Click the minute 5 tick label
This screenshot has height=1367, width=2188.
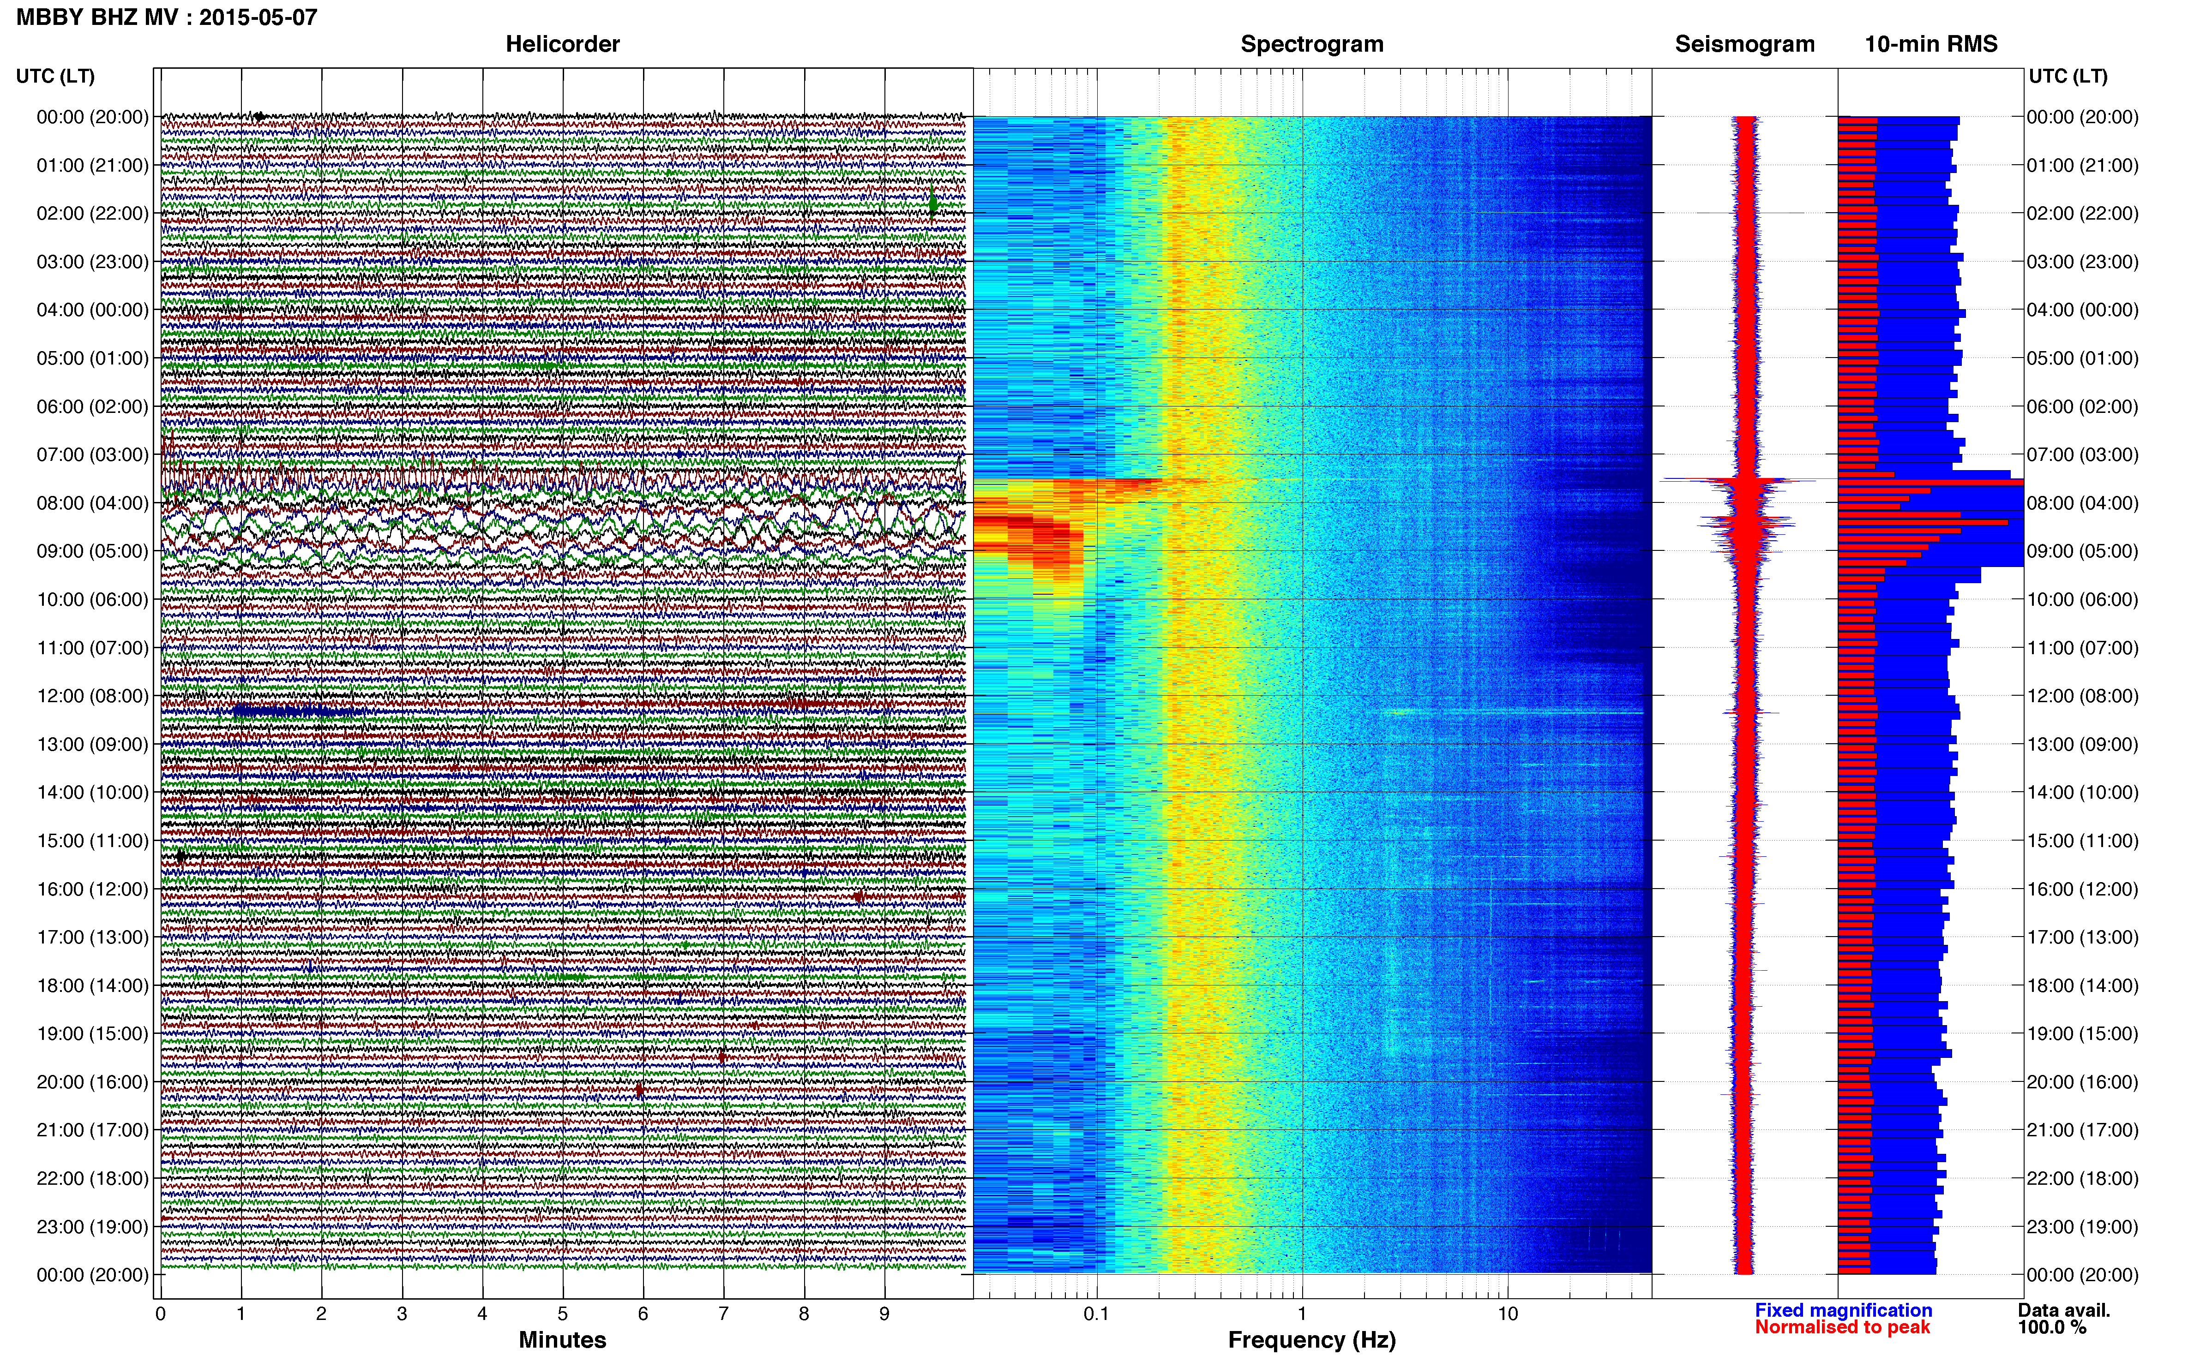(x=563, y=1314)
